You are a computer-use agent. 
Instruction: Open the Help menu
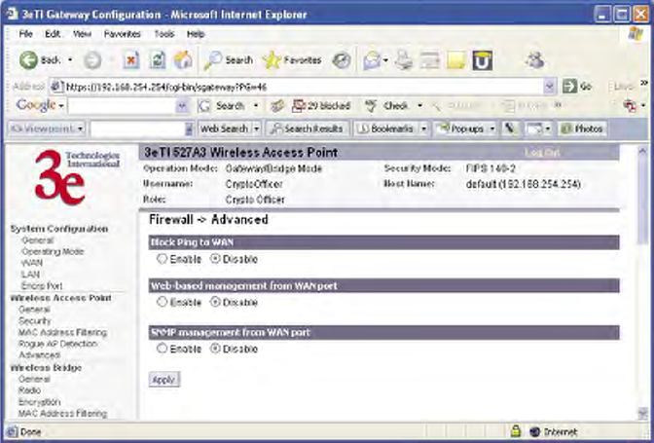click(x=196, y=34)
